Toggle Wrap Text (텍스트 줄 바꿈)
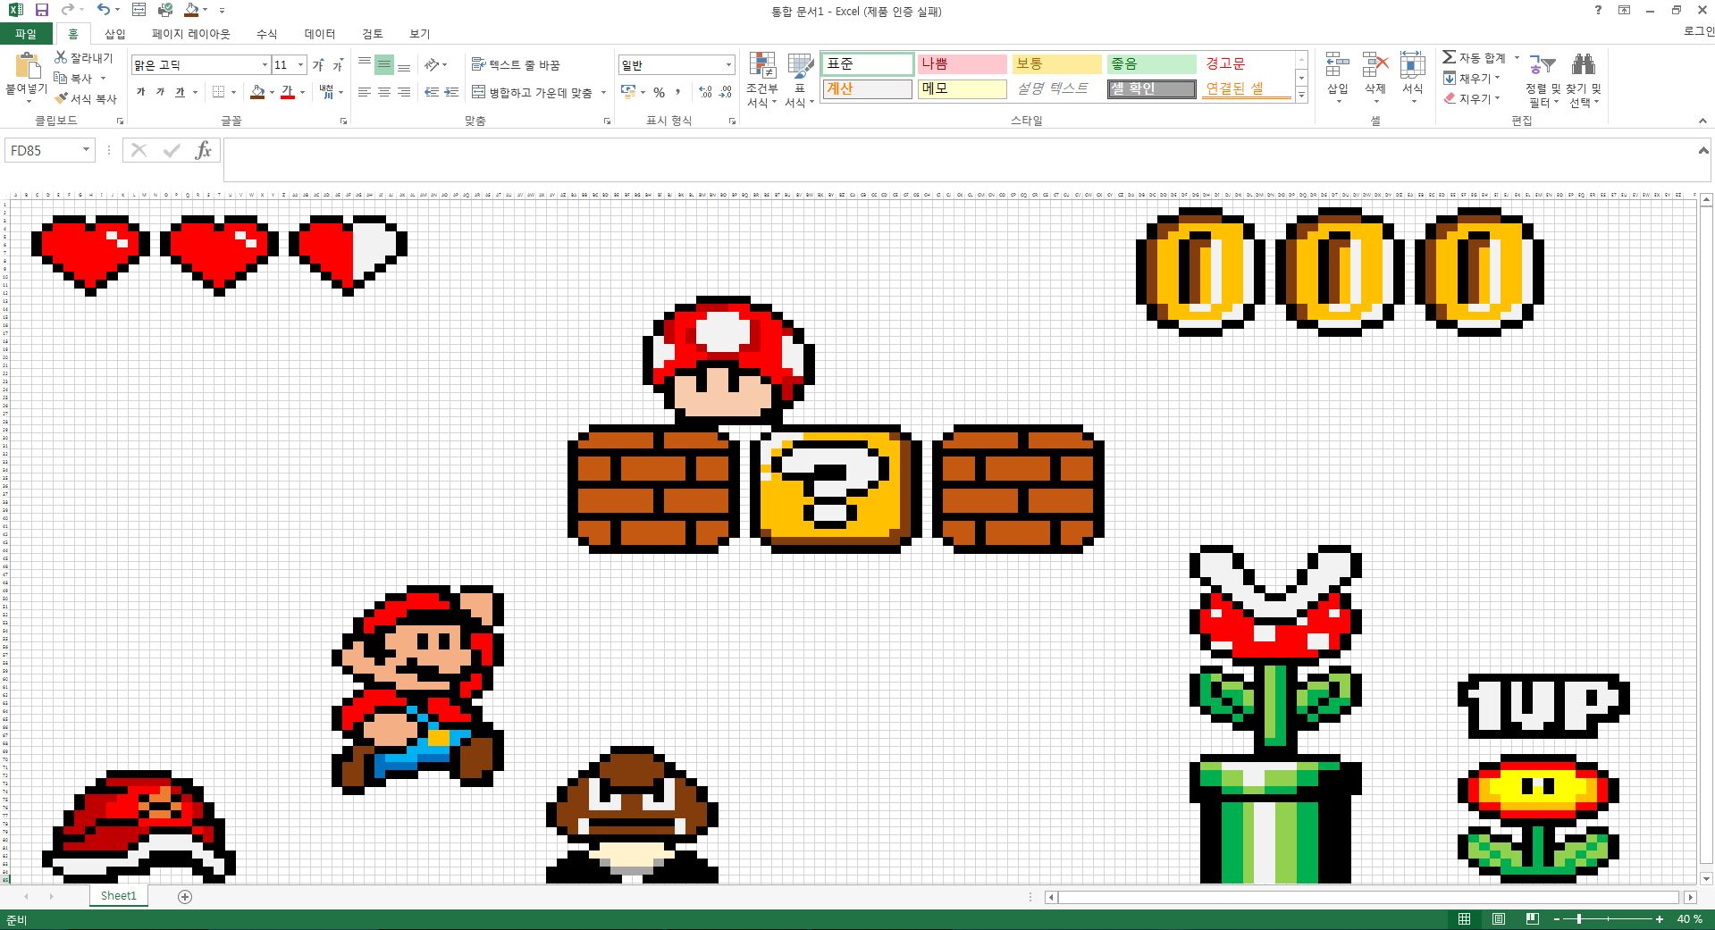This screenshot has width=1715, height=930. coord(516,65)
